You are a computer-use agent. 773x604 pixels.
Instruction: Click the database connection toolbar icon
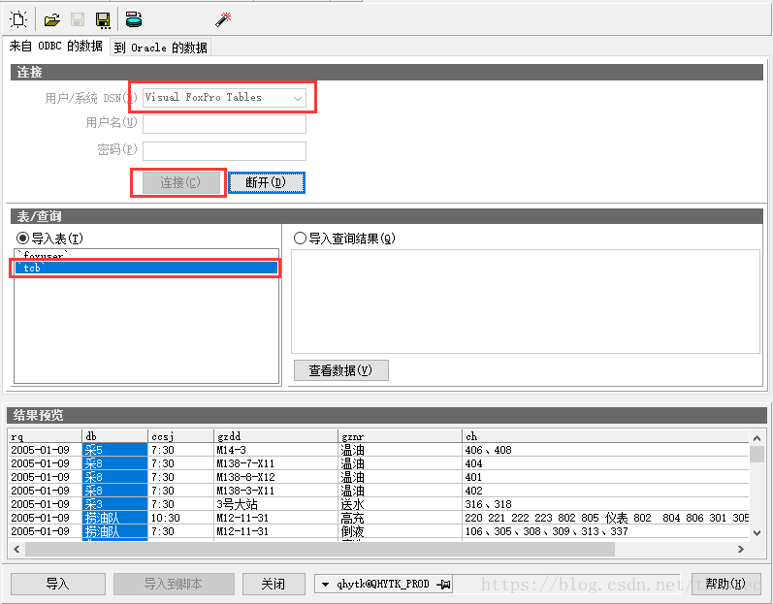[134, 19]
